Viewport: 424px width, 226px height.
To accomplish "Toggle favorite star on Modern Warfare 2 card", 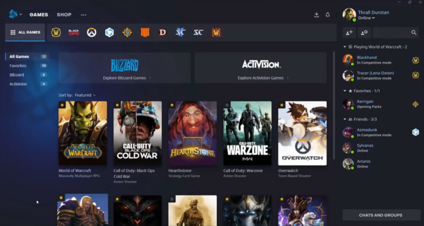I will click(x=172, y=199).
